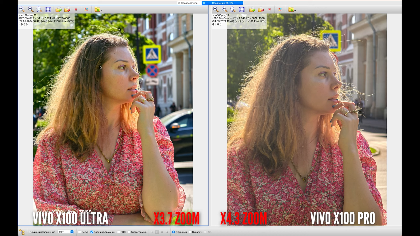Fit left pane image to window
Screen dimensions: 420x236
pyautogui.click(x=48, y=9)
